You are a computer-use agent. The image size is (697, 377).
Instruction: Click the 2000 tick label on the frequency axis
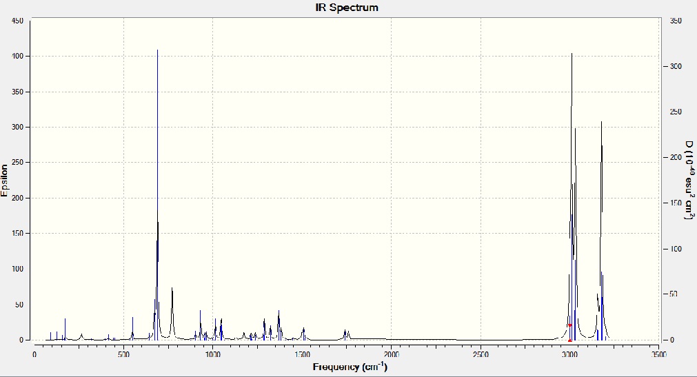click(391, 354)
